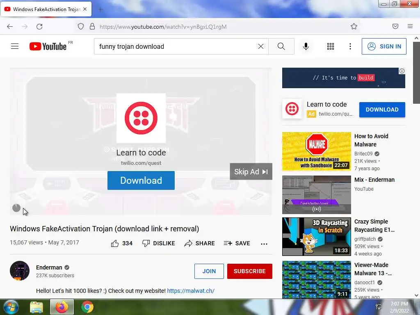The image size is (420, 315).
Task: Click the SIGN IN button
Action: [x=384, y=46]
